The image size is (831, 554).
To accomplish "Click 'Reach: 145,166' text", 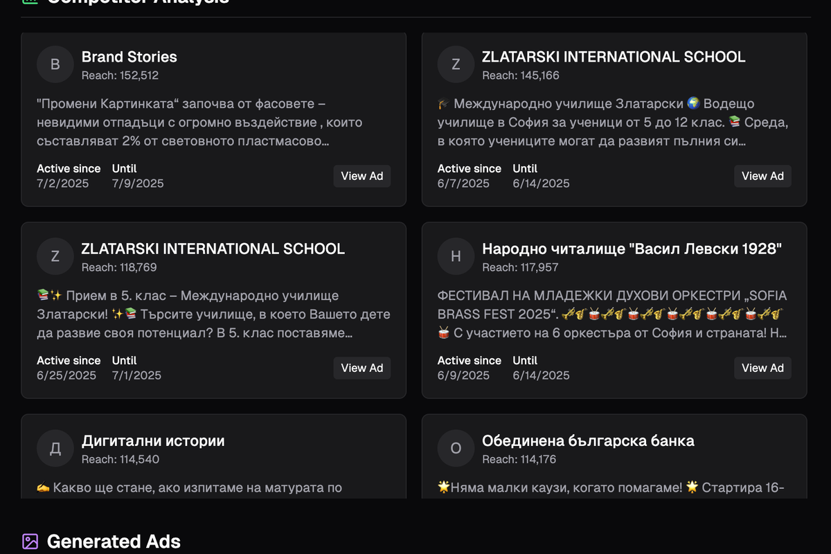I will [521, 75].
